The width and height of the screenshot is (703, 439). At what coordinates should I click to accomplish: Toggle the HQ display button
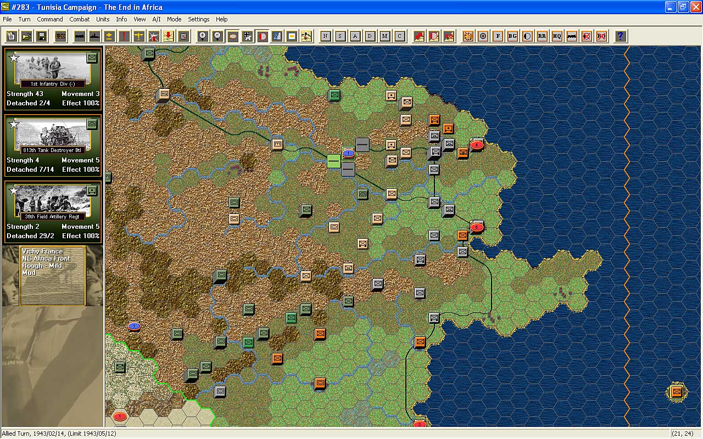tap(557, 36)
